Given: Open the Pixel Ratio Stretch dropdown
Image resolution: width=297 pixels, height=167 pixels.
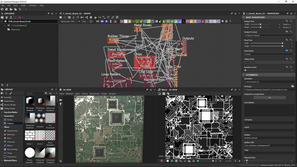Looking at the screenshot, I should 269,54.
